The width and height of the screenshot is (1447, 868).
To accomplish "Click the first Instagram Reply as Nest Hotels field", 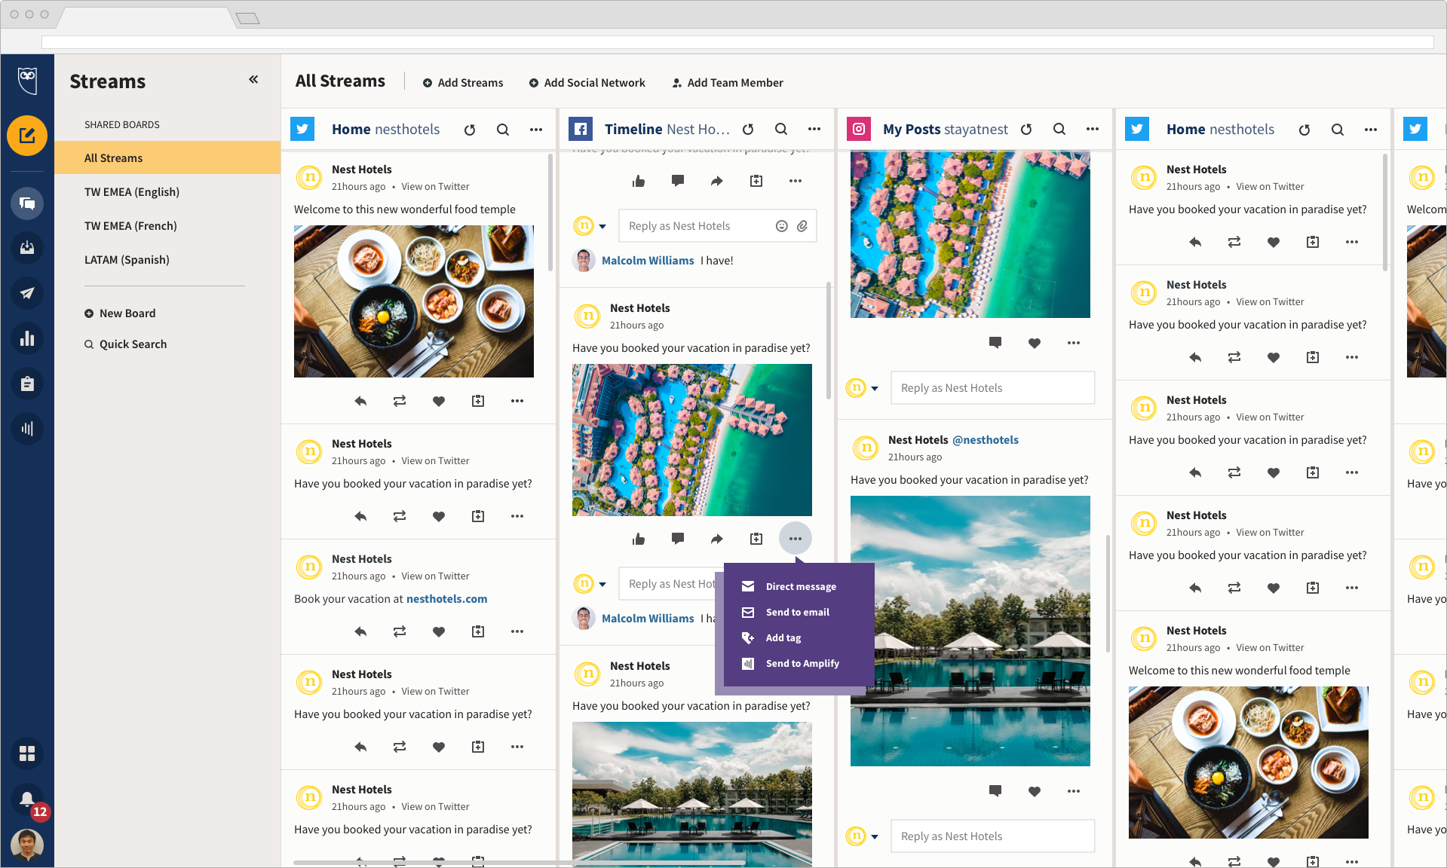I will click(992, 388).
